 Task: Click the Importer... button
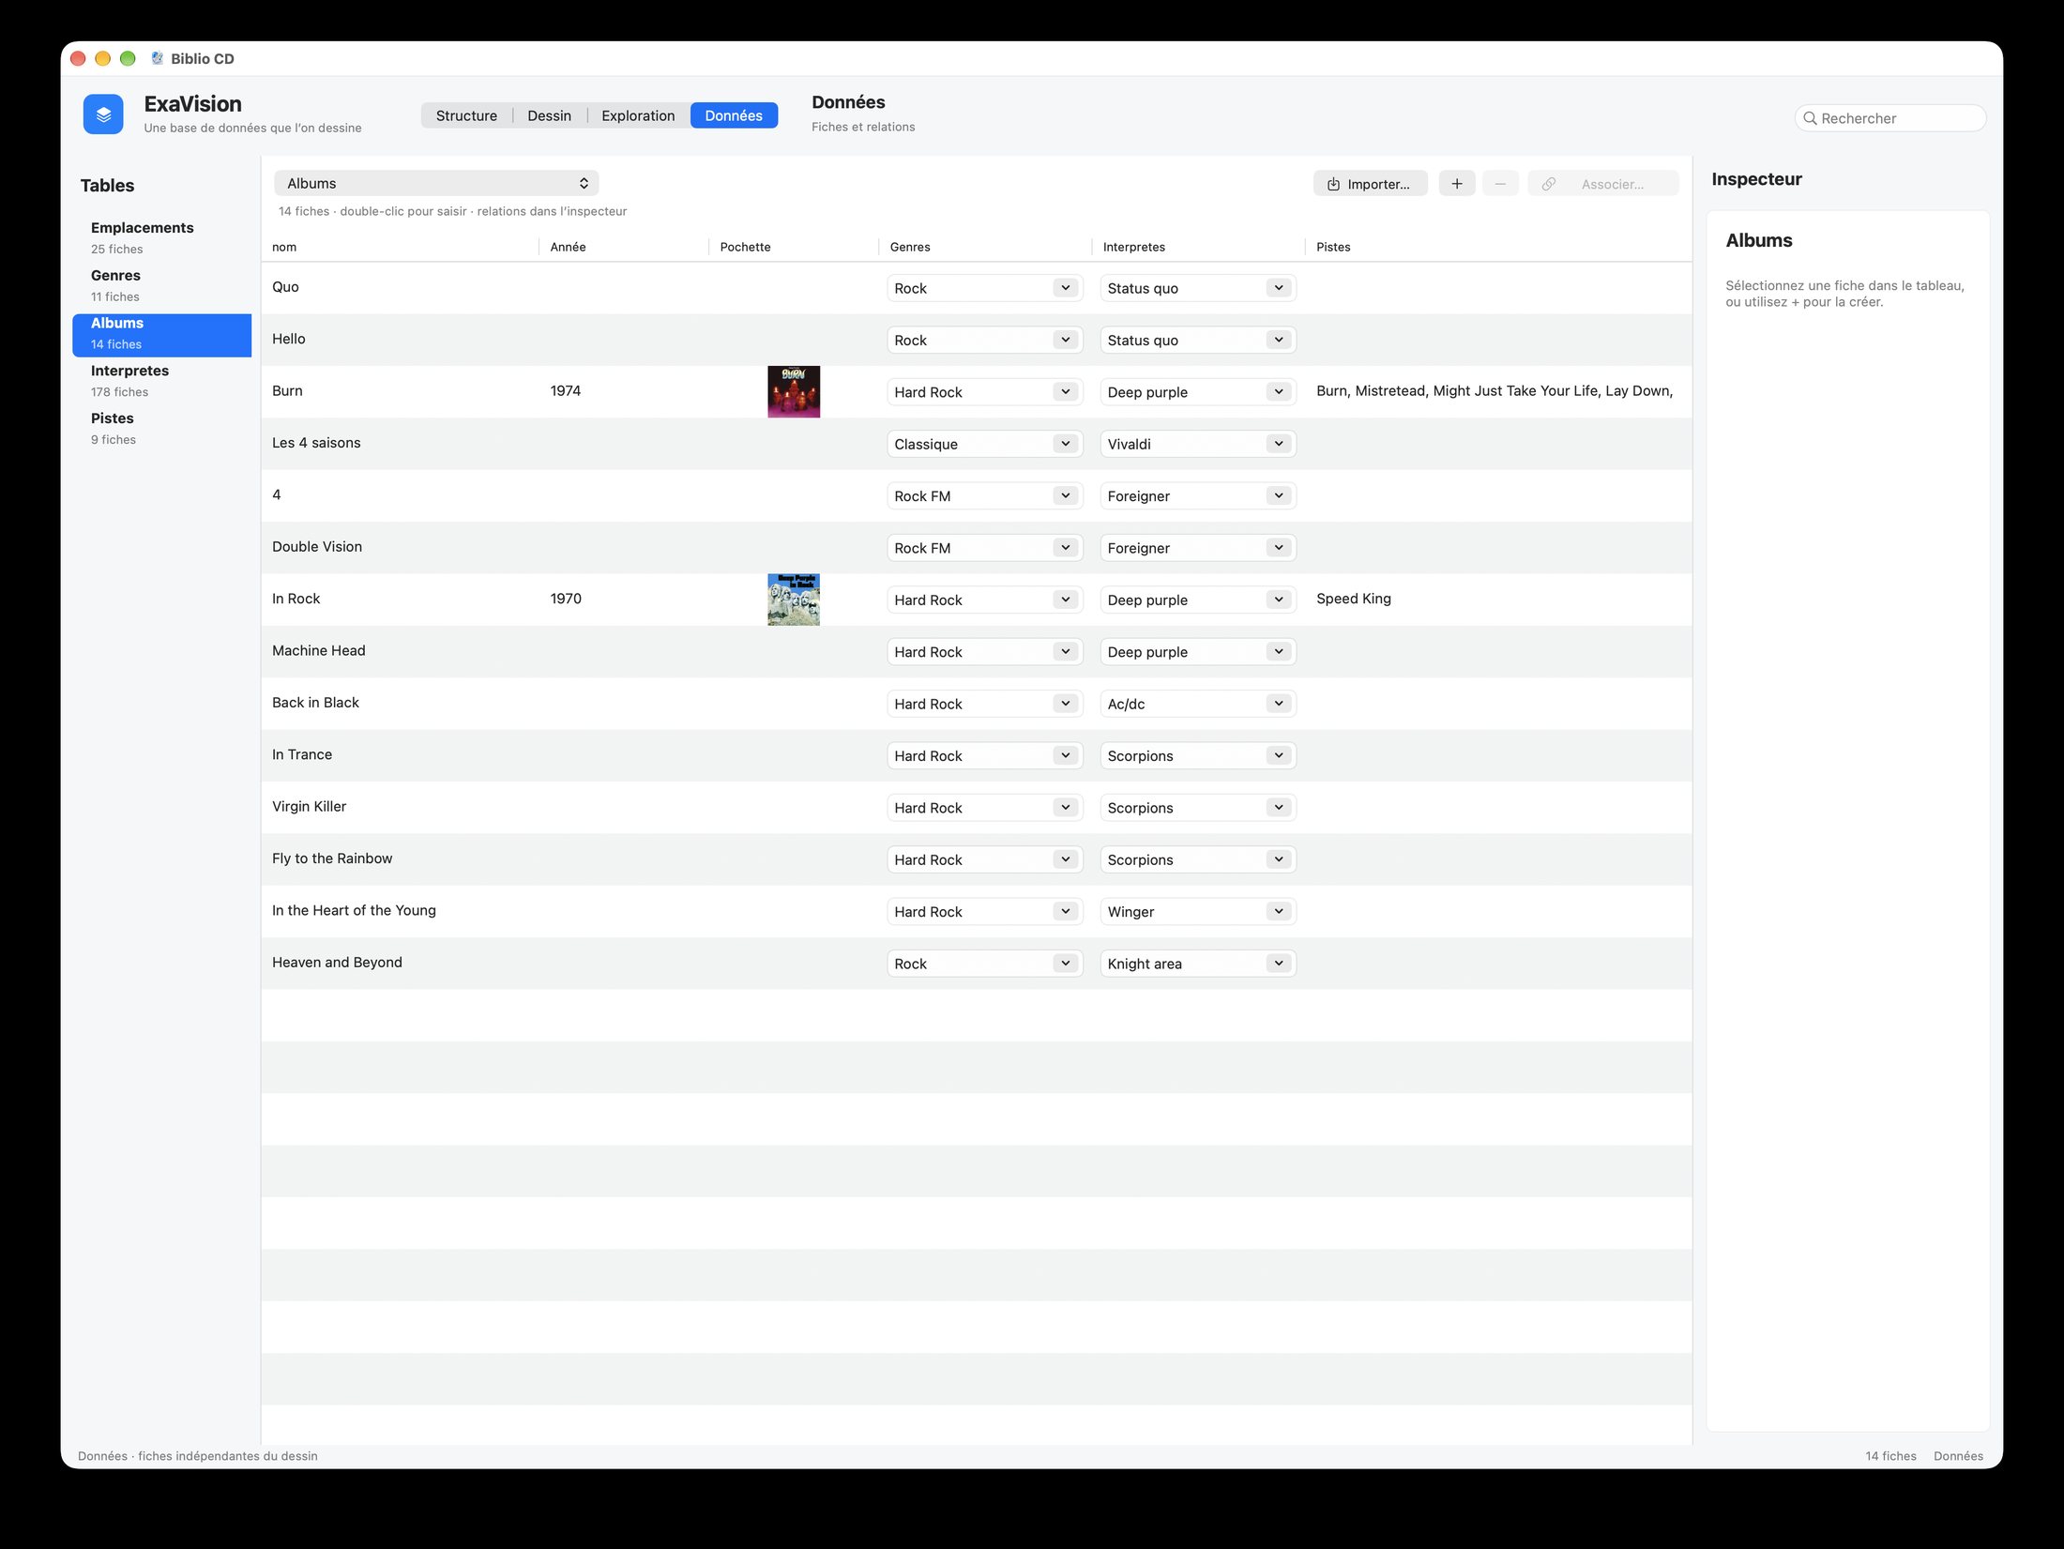pos(1370,184)
